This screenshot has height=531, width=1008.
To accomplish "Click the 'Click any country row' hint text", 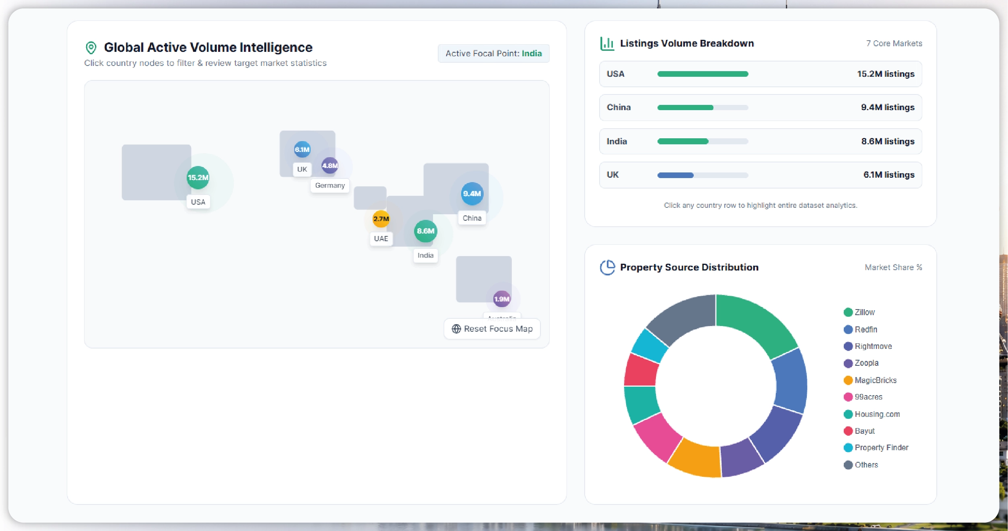I will (761, 205).
